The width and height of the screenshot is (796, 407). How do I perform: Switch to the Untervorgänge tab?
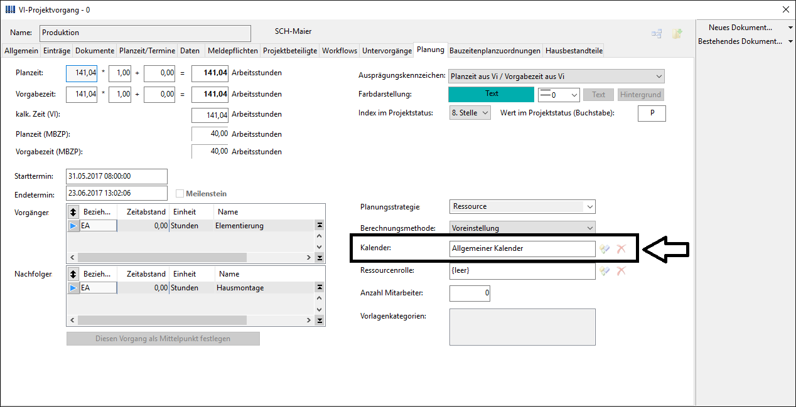[x=387, y=51]
